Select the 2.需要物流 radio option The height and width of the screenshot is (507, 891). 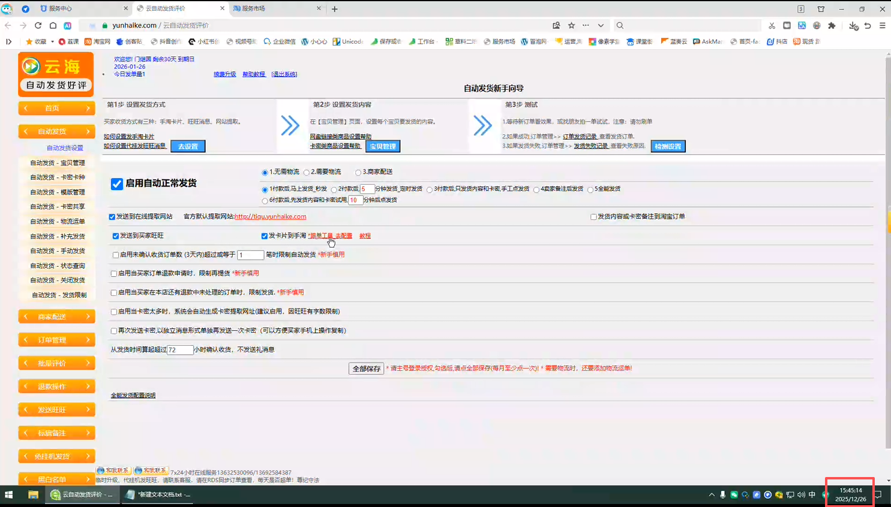point(307,173)
